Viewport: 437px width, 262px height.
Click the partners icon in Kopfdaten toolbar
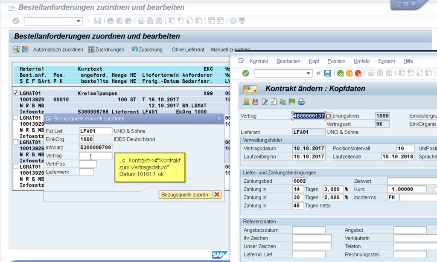click(283, 102)
